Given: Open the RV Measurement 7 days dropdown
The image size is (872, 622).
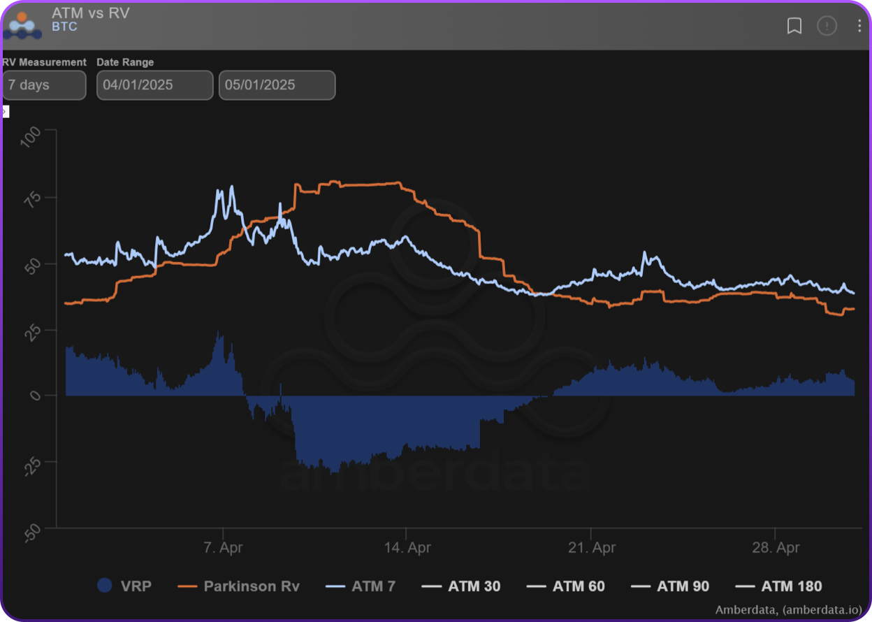Looking at the screenshot, I should 43,85.
